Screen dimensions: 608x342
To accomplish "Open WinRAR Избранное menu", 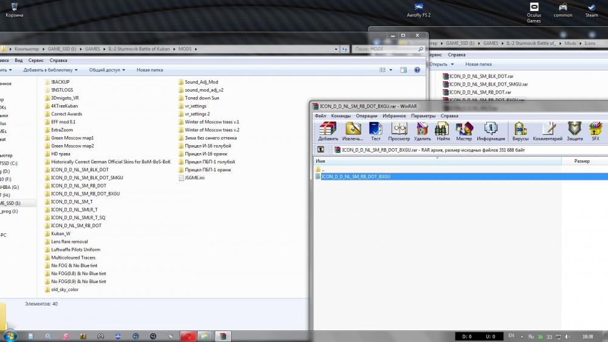I will [394, 116].
